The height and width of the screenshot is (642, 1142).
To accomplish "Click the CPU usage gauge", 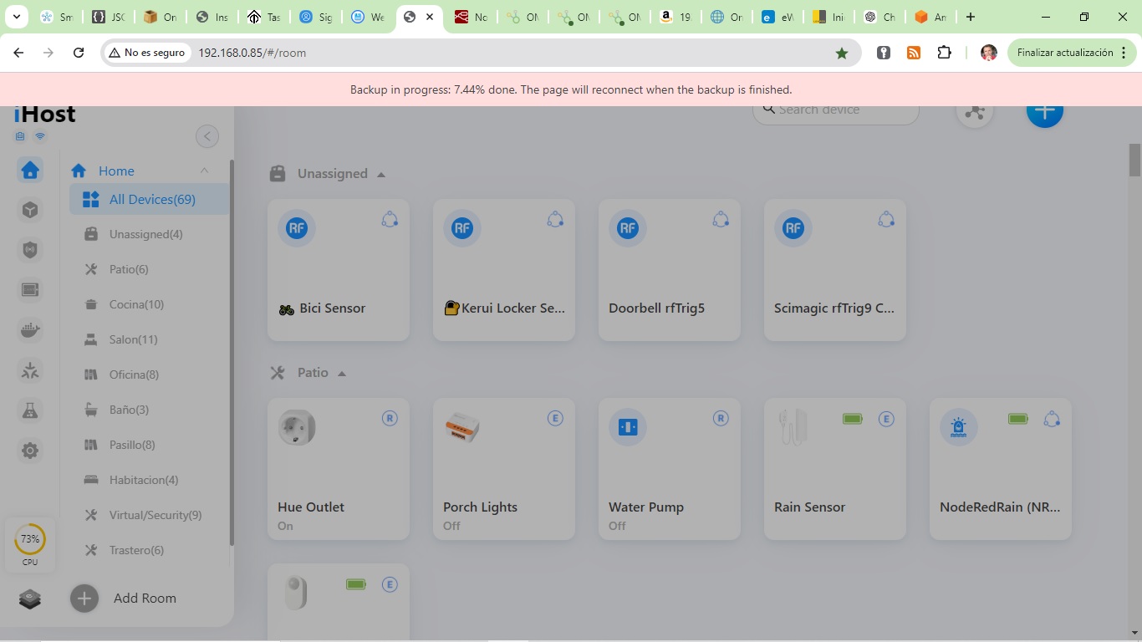I will (x=30, y=545).
